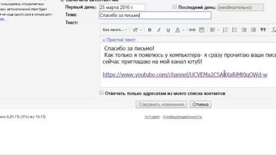Image resolution: width=276 pixels, height=155 pixels.
Task: Apply quote block formatting
Action: click(x=263, y=30)
